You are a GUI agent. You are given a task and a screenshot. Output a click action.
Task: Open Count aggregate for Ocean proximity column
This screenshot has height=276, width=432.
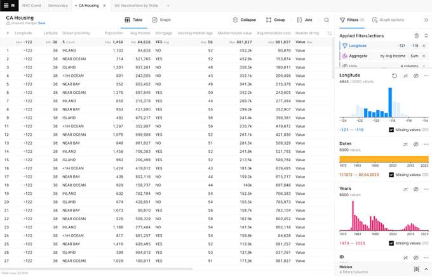click(x=69, y=42)
